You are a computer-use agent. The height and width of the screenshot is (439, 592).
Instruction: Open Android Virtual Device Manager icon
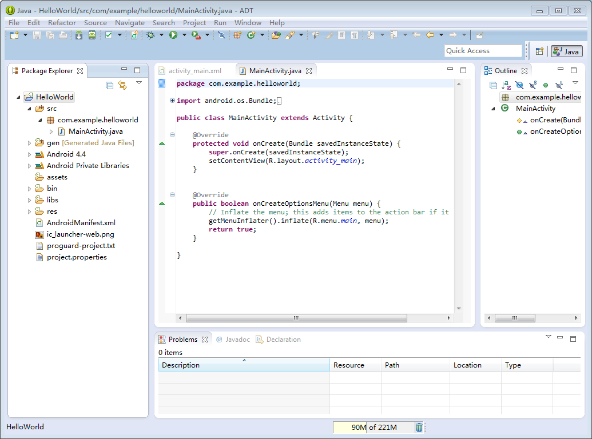92,35
